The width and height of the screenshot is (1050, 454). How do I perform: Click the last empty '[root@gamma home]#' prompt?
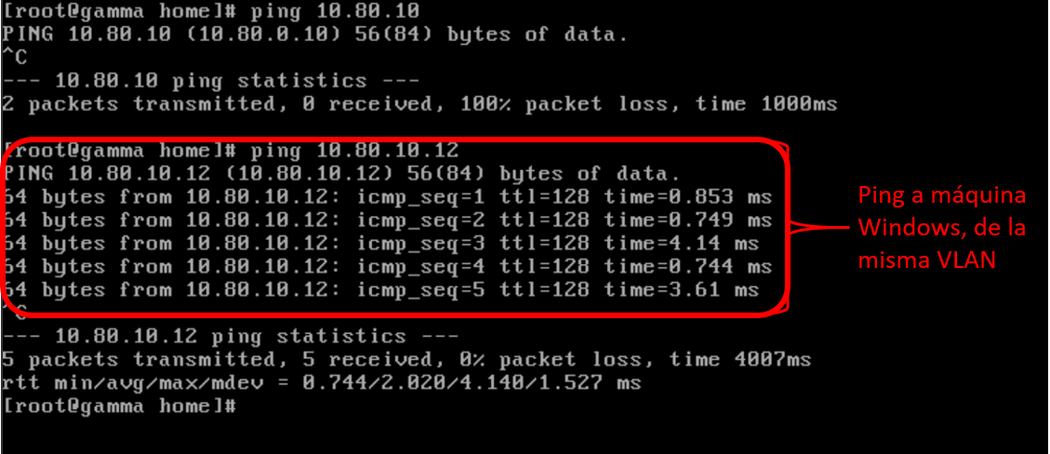click(x=120, y=407)
